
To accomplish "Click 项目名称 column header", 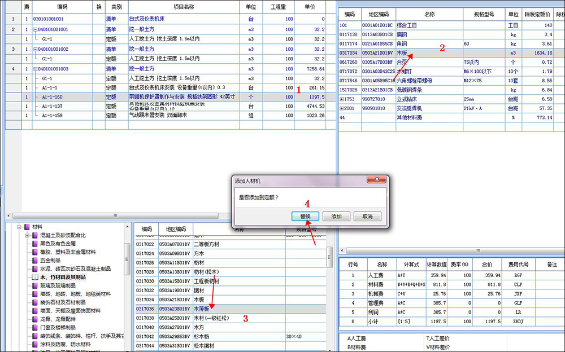I will 184,7.
